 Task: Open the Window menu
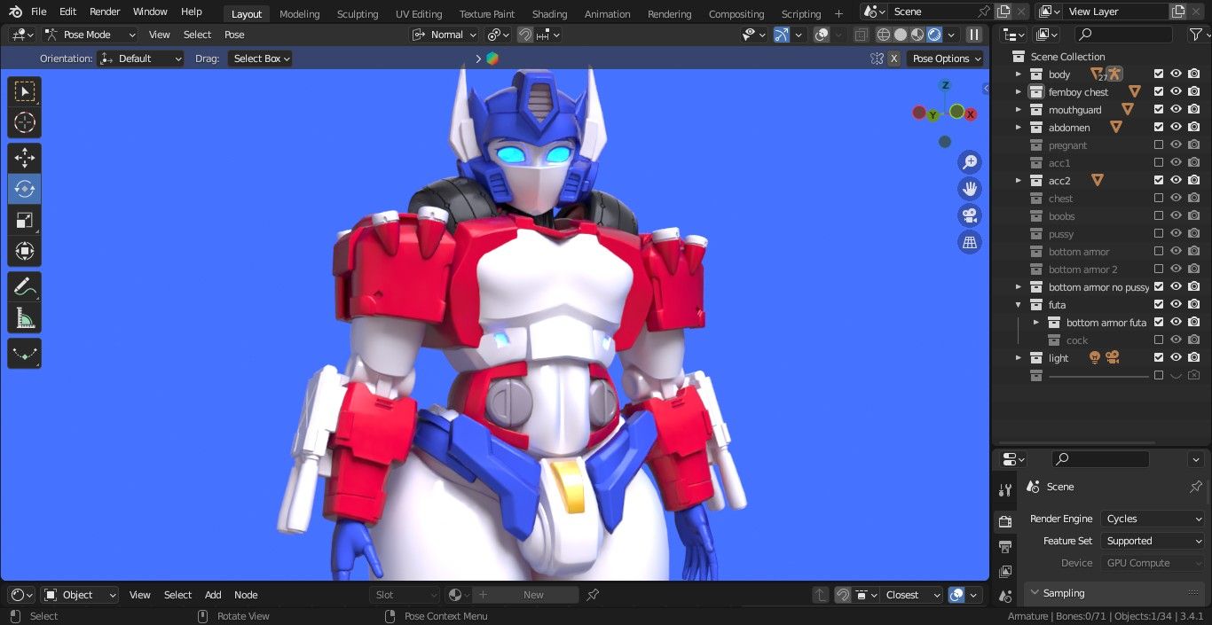tap(150, 12)
